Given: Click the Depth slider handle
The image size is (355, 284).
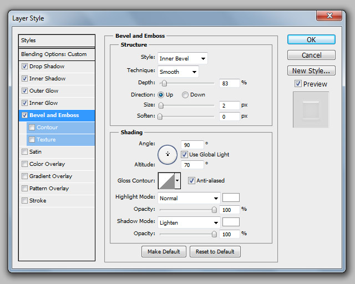Looking at the screenshot, I should pyautogui.click(x=164, y=83).
